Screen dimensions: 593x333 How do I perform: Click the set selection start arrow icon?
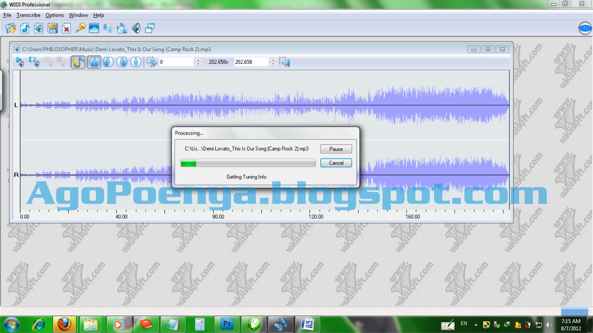pos(151,62)
